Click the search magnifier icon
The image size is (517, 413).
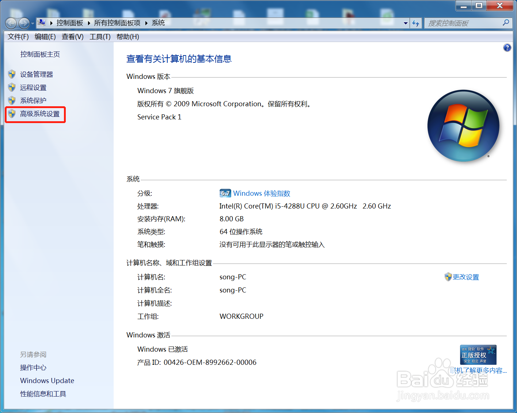506,23
